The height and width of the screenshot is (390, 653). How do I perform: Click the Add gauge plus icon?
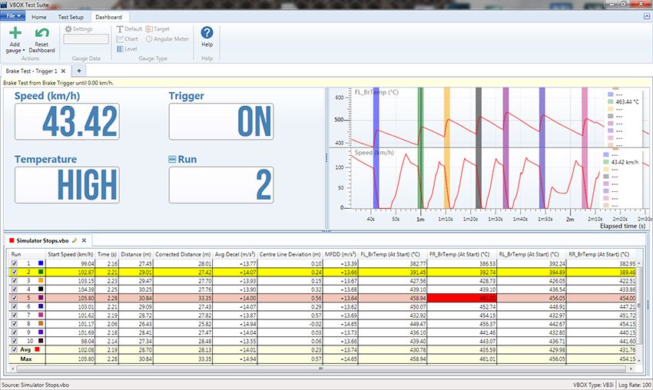(x=15, y=33)
